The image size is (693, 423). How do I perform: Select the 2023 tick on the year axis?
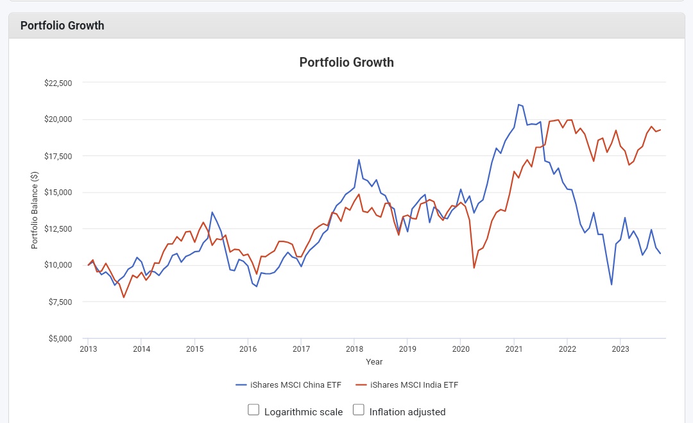620,349
